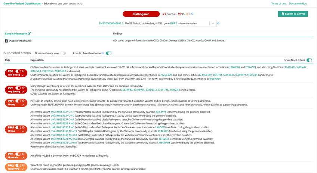The image size is (317, 173).
Task: Open alternative variant chr7:140753336 AC⇒TT link
Action: [64, 131]
